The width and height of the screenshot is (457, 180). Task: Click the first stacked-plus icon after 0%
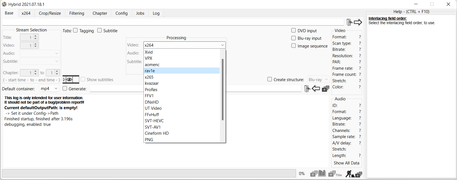[x=314, y=174]
